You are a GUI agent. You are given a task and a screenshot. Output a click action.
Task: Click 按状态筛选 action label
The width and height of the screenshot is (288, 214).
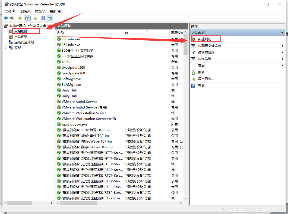pos(206,52)
